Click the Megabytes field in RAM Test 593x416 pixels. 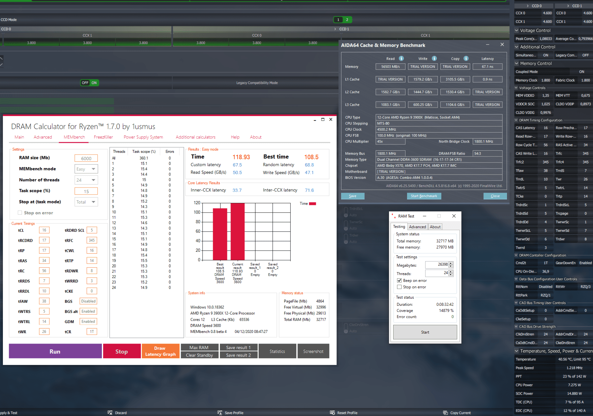pos(437,265)
